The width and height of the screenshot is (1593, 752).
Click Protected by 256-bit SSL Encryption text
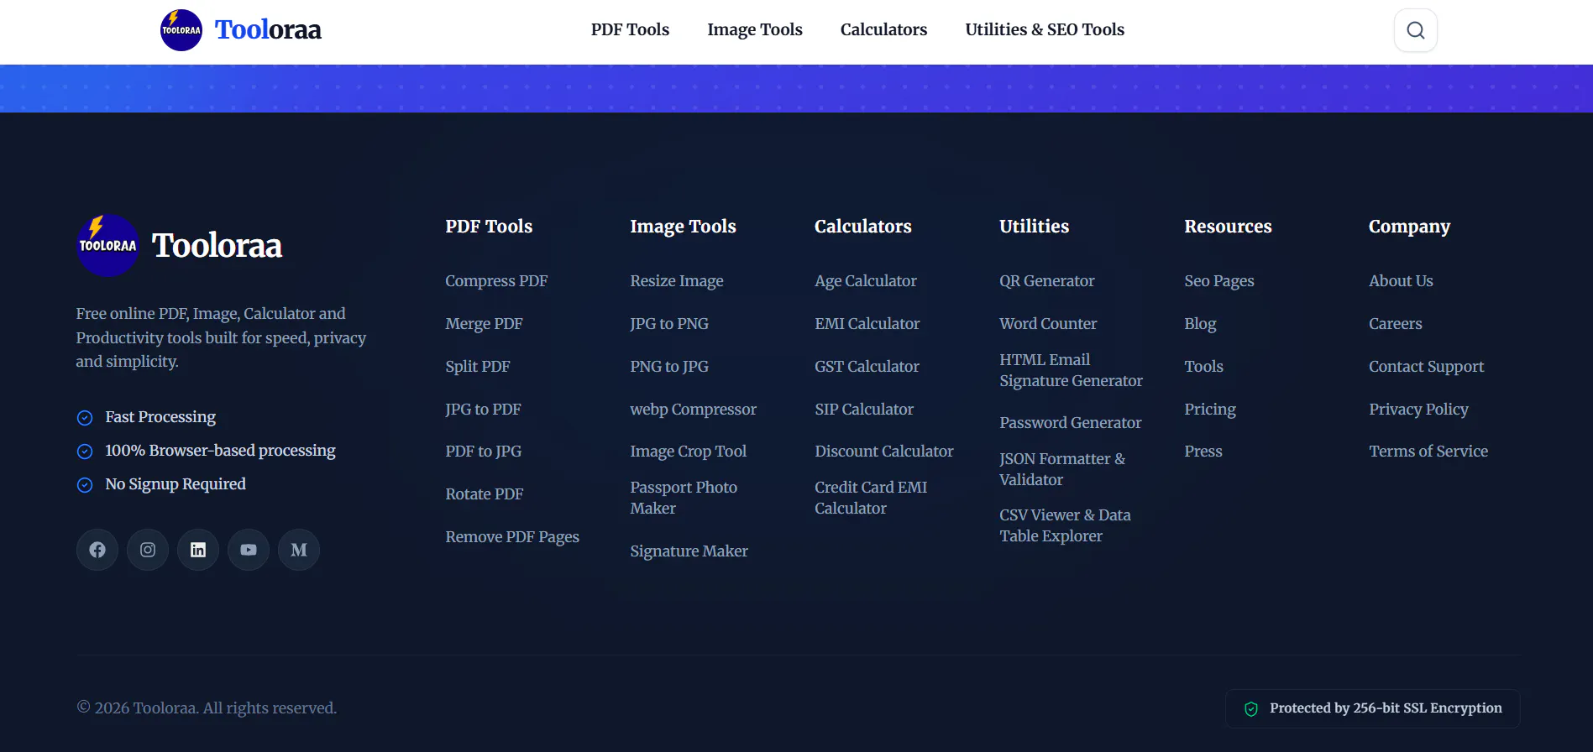(x=1386, y=708)
